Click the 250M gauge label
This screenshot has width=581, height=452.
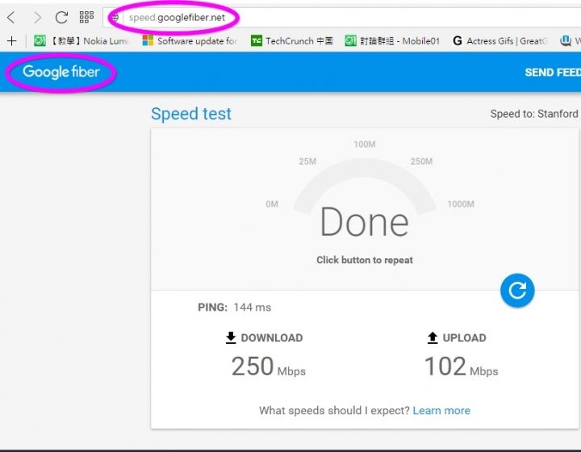(421, 161)
